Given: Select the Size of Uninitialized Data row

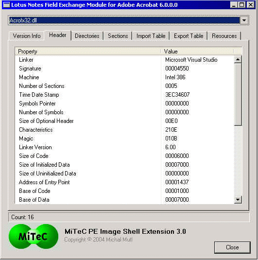Looking at the screenshot, I should click(124, 173).
